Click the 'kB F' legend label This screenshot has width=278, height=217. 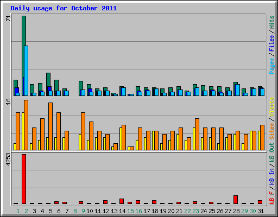coord(272,197)
